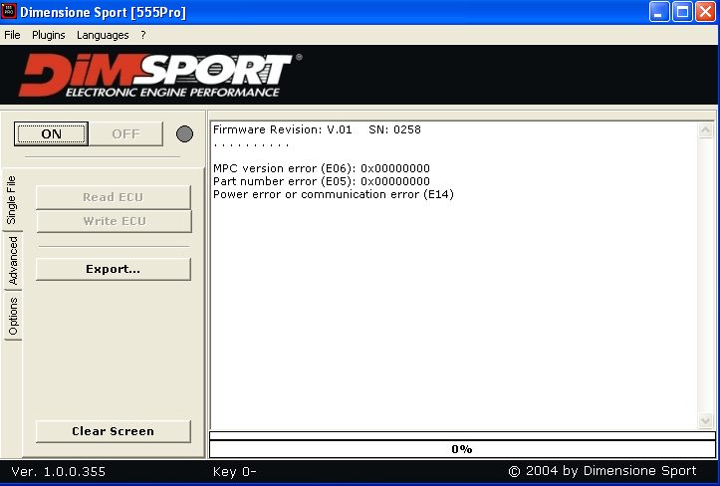
Task: Click the 0% progress bar
Action: coord(462,449)
